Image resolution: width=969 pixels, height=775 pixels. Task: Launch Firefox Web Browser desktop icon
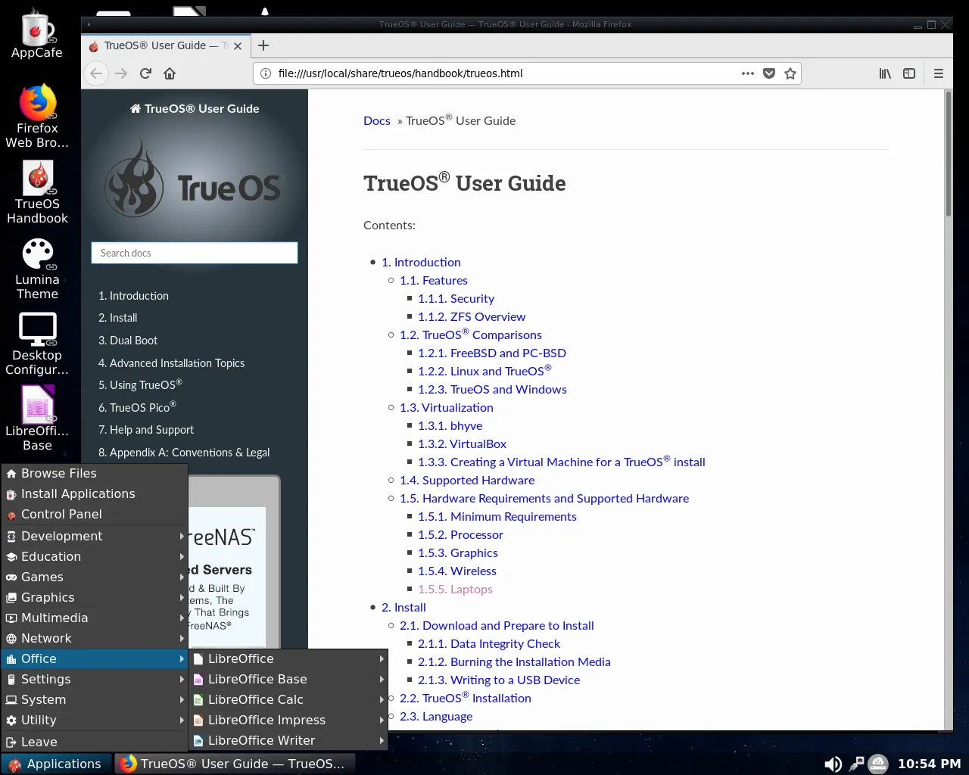pos(36,117)
